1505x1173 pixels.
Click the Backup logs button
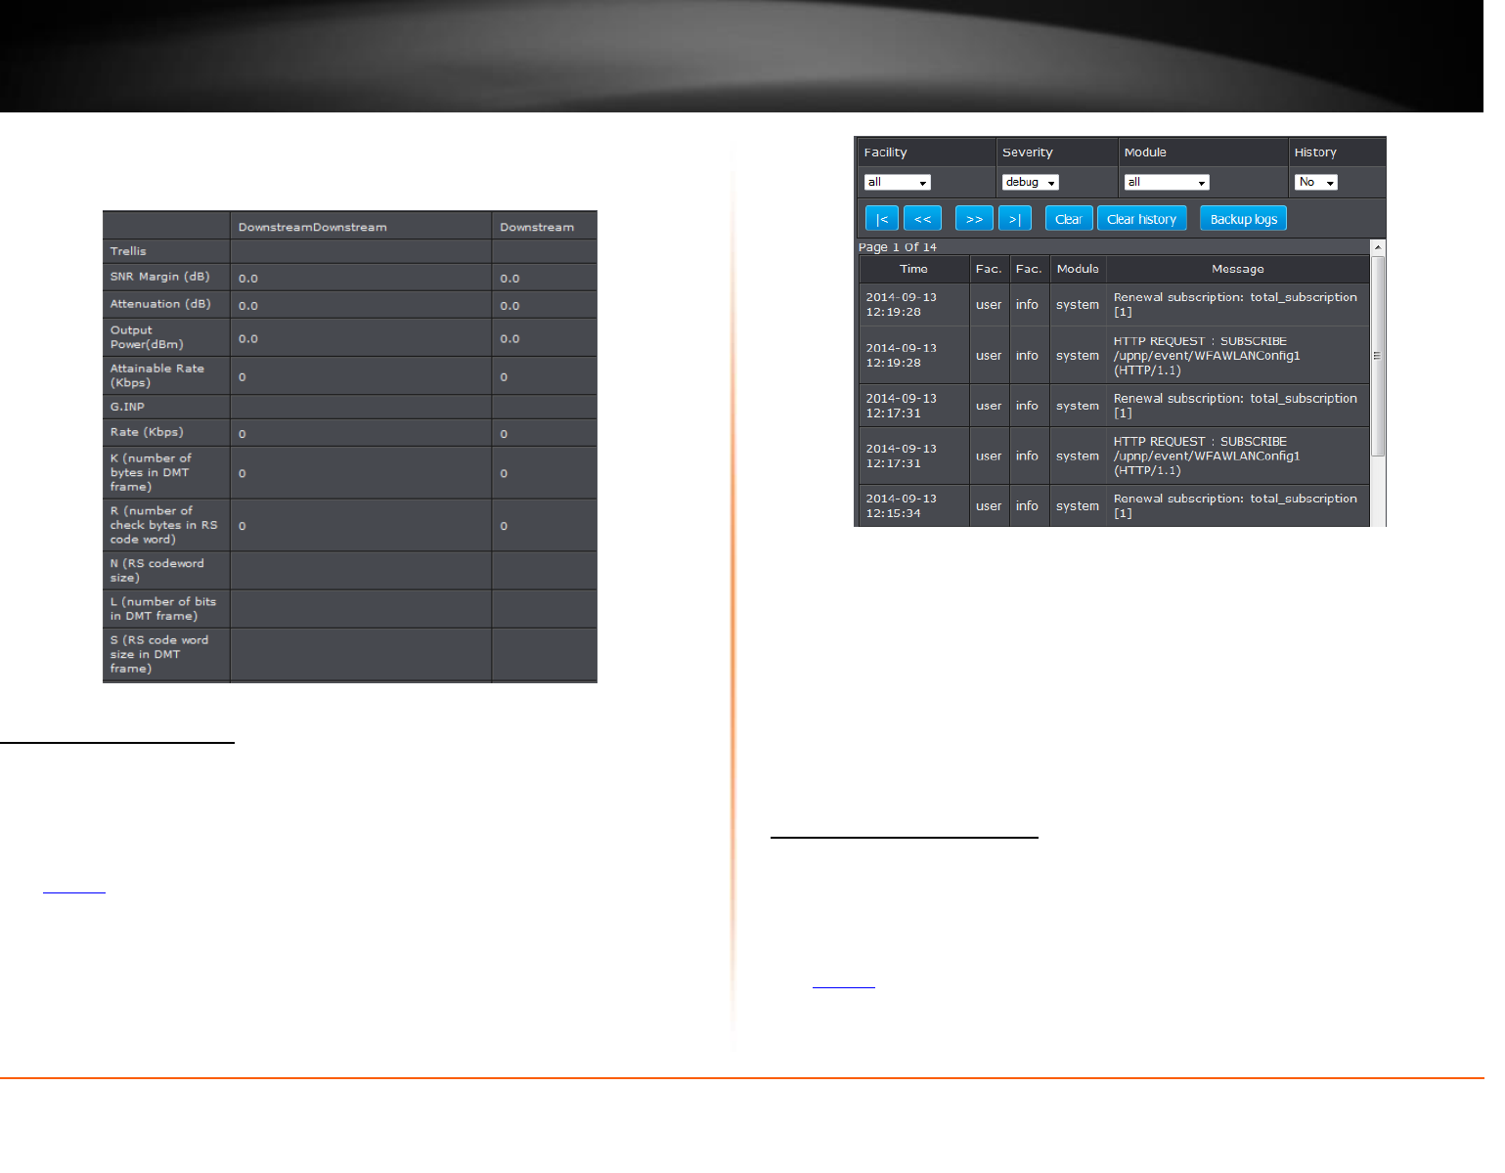[1243, 219]
